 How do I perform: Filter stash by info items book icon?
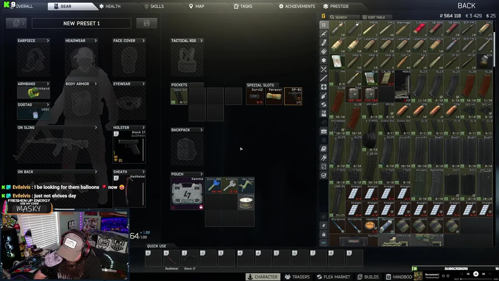point(324,149)
